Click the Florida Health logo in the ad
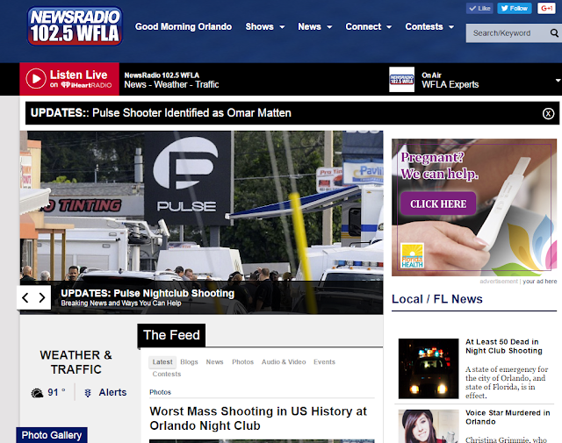 pyautogui.click(x=412, y=255)
